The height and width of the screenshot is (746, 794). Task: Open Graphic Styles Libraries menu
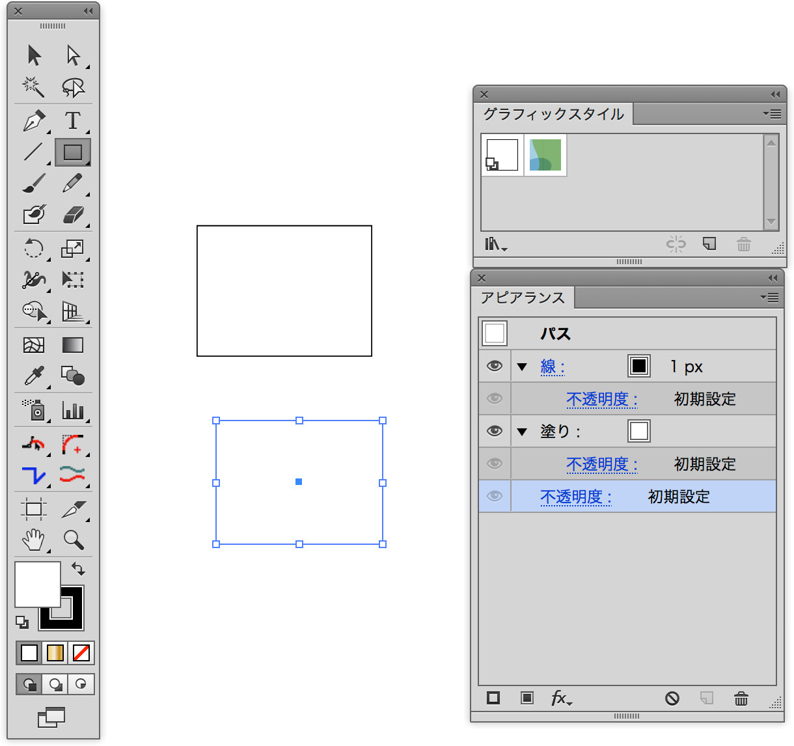pos(495,244)
